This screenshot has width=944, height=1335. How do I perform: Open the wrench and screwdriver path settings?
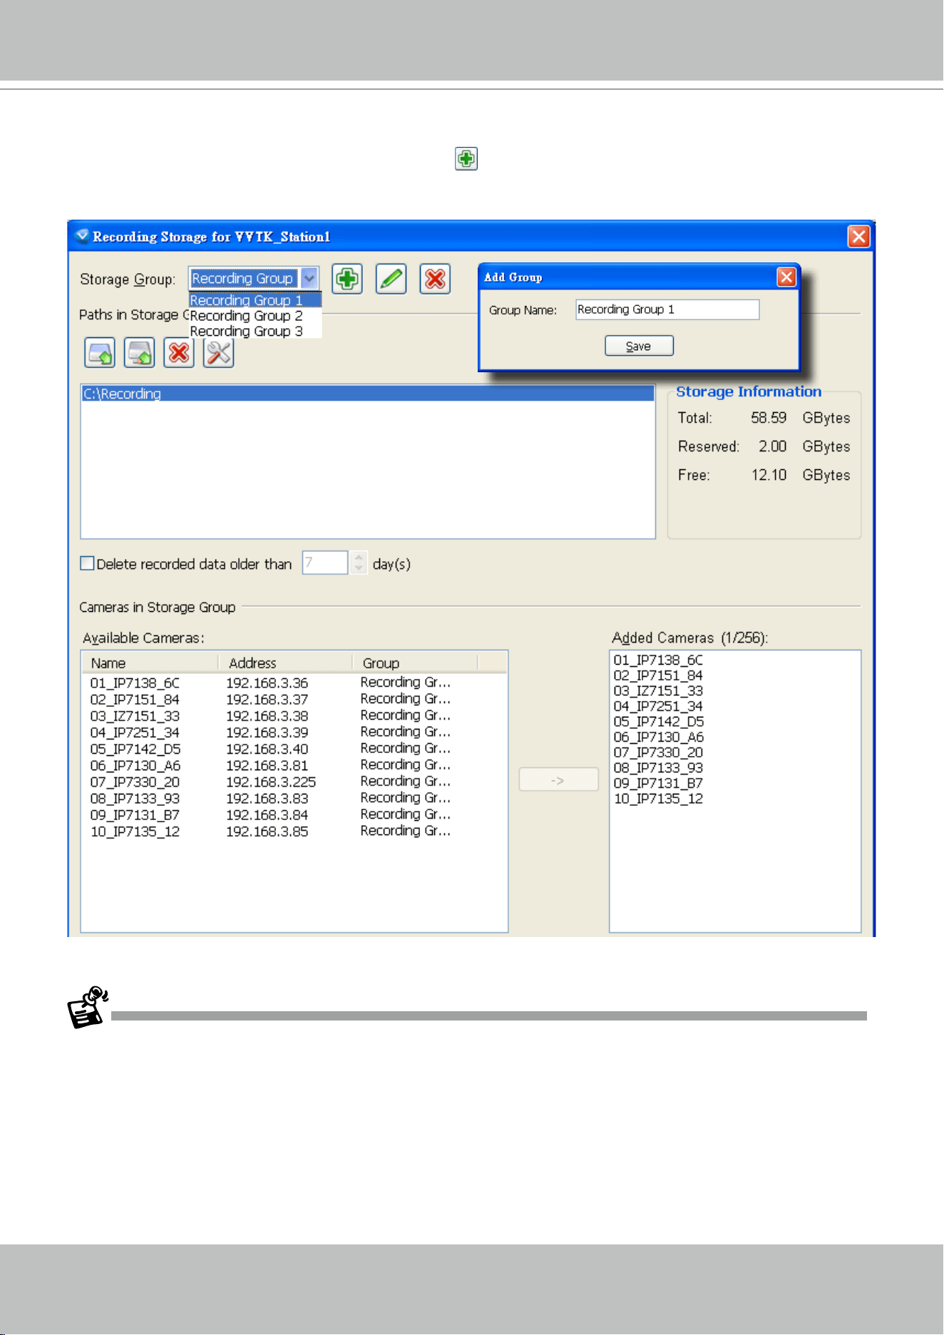(219, 353)
